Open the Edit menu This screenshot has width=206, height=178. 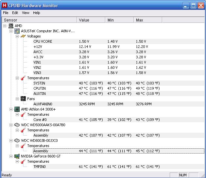15,13
